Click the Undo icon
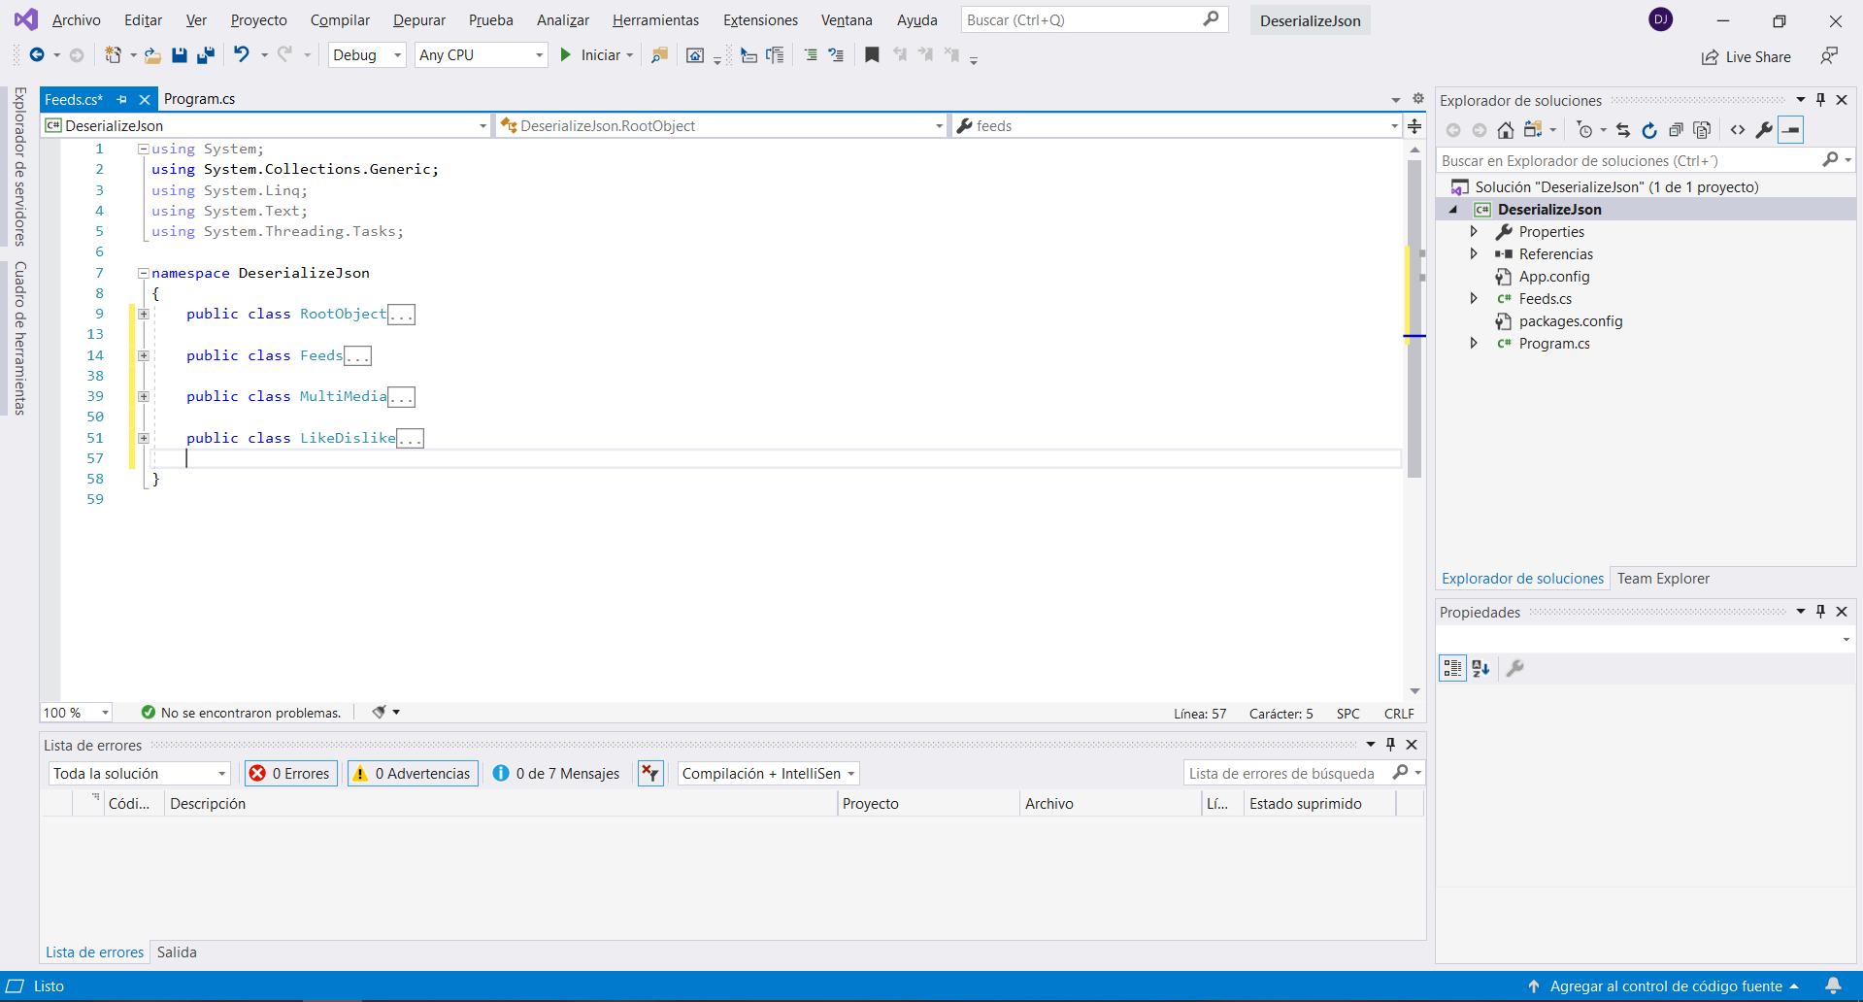 point(242,55)
